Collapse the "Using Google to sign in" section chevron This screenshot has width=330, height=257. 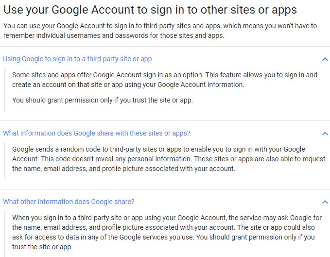coord(325,59)
